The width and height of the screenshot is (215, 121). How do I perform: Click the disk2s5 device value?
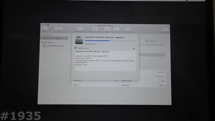(162, 85)
